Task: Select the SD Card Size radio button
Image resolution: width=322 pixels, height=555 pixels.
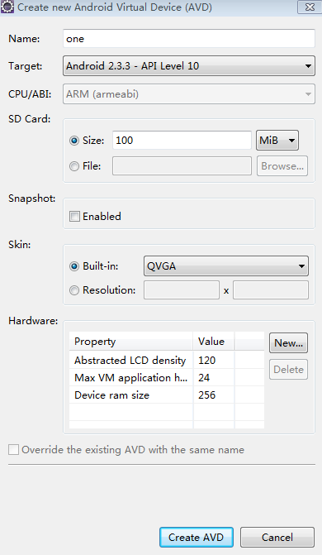Action: point(74,141)
